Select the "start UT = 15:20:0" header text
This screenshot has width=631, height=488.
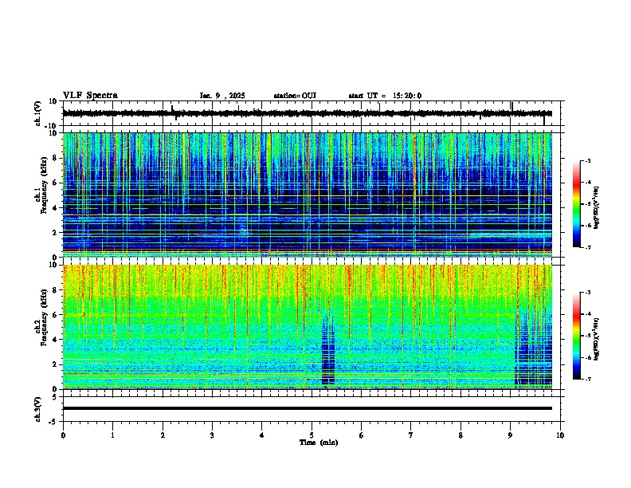tap(385, 96)
